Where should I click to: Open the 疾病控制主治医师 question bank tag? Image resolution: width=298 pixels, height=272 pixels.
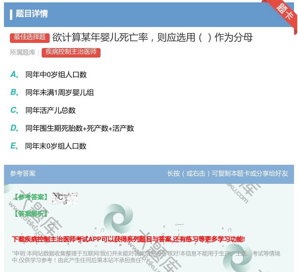coord(71,52)
